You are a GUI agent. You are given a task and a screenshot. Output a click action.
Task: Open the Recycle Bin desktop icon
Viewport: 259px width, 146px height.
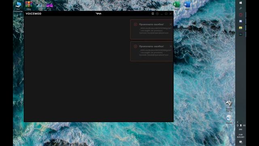[229, 119]
